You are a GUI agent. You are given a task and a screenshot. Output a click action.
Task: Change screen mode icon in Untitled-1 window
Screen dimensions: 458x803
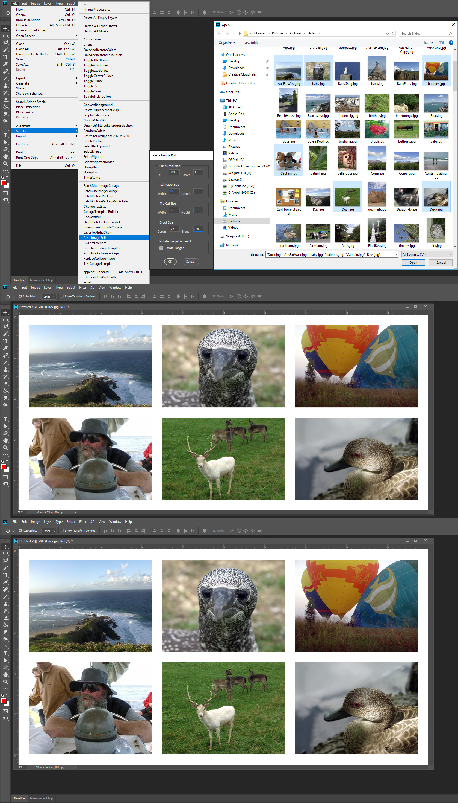coord(5,485)
